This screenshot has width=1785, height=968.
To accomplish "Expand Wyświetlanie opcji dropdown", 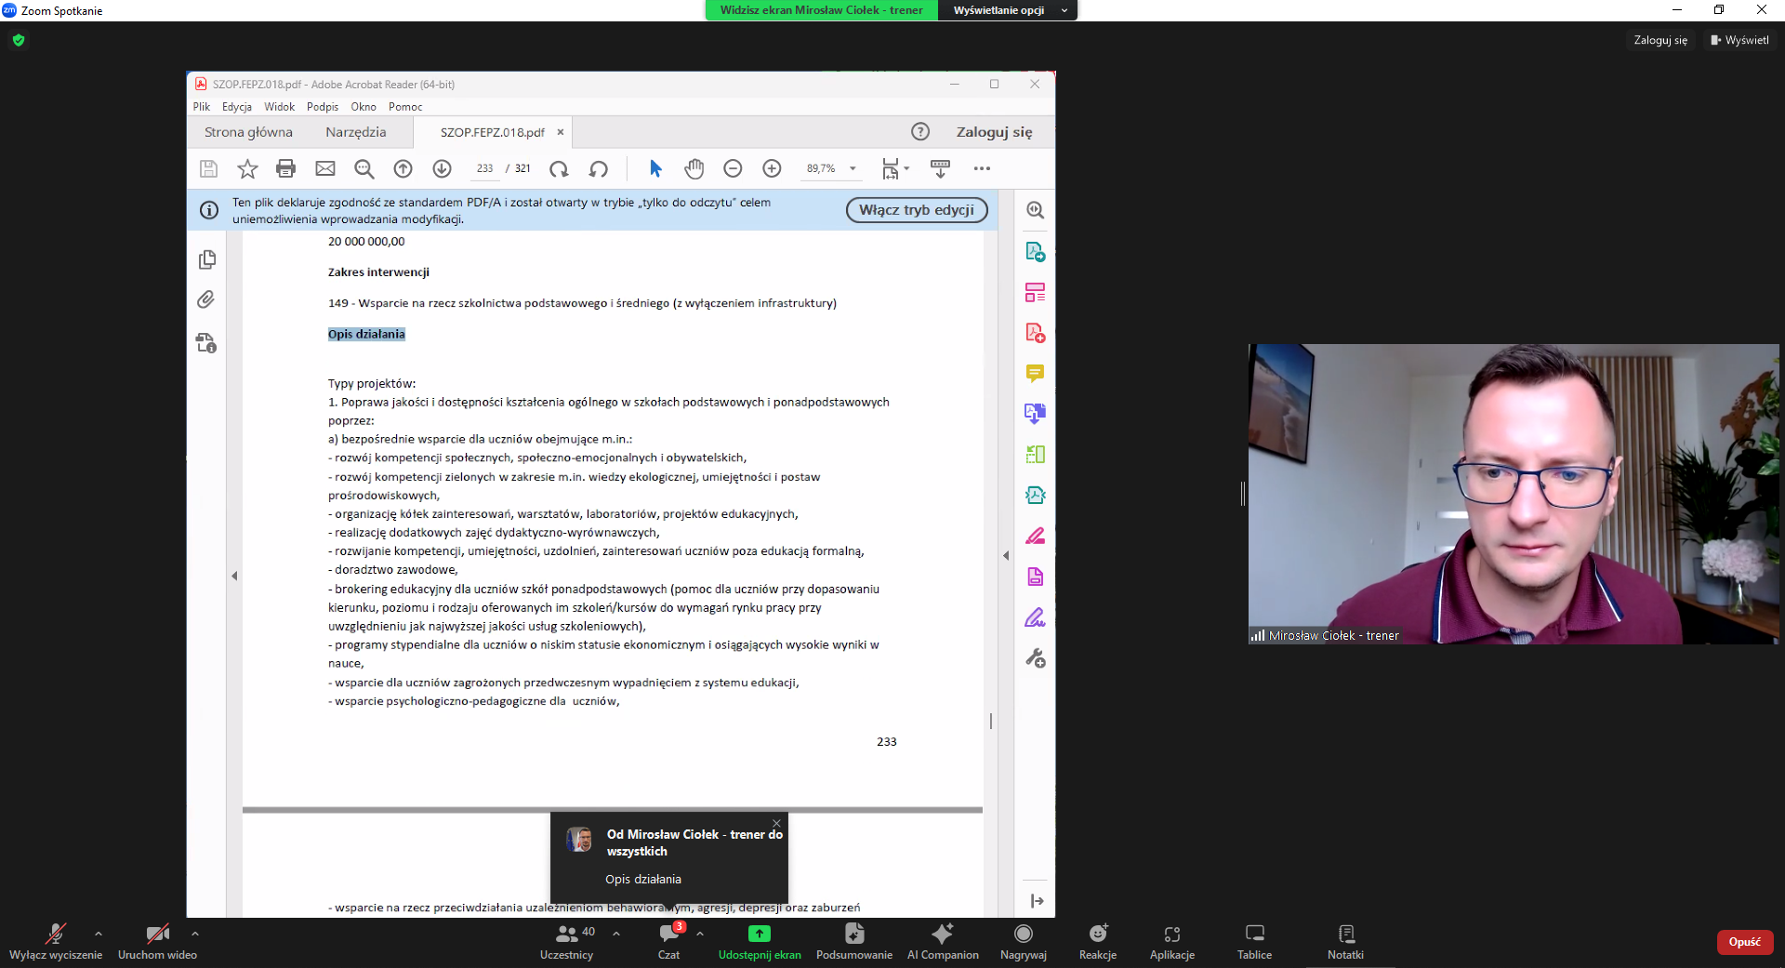I will pos(1007,10).
